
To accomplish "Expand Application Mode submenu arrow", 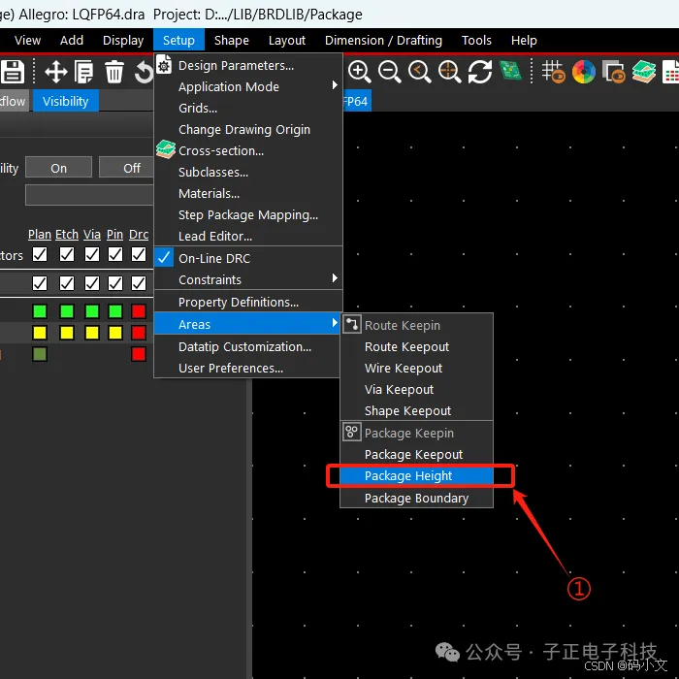I will 335,85.
